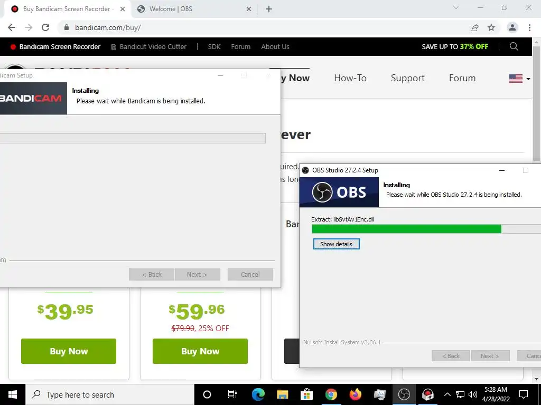The width and height of the screenshot is (541, 405).
Task: Open clock showing 5:28 AM
Action: [496, 394]
